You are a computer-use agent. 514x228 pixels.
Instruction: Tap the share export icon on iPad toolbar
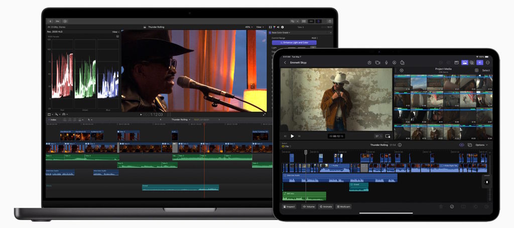pos(369,63)
